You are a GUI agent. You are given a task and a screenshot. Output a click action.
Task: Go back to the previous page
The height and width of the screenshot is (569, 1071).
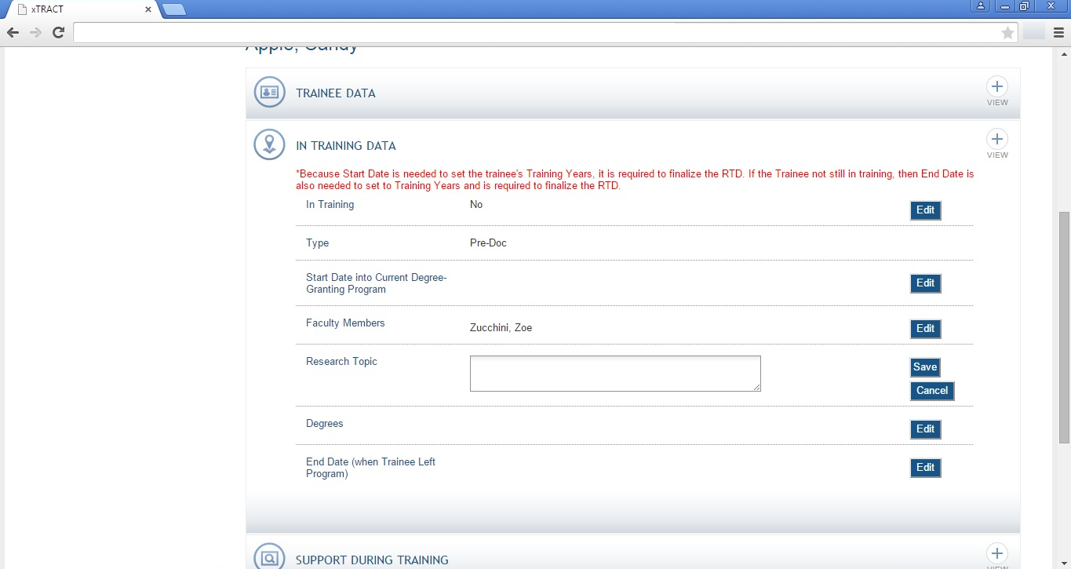tap(13, 32)
